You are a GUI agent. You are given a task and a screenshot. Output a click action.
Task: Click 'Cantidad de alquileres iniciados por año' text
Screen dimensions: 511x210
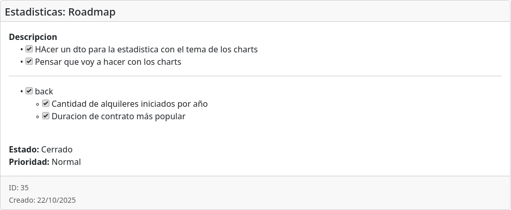coord(129,104)
